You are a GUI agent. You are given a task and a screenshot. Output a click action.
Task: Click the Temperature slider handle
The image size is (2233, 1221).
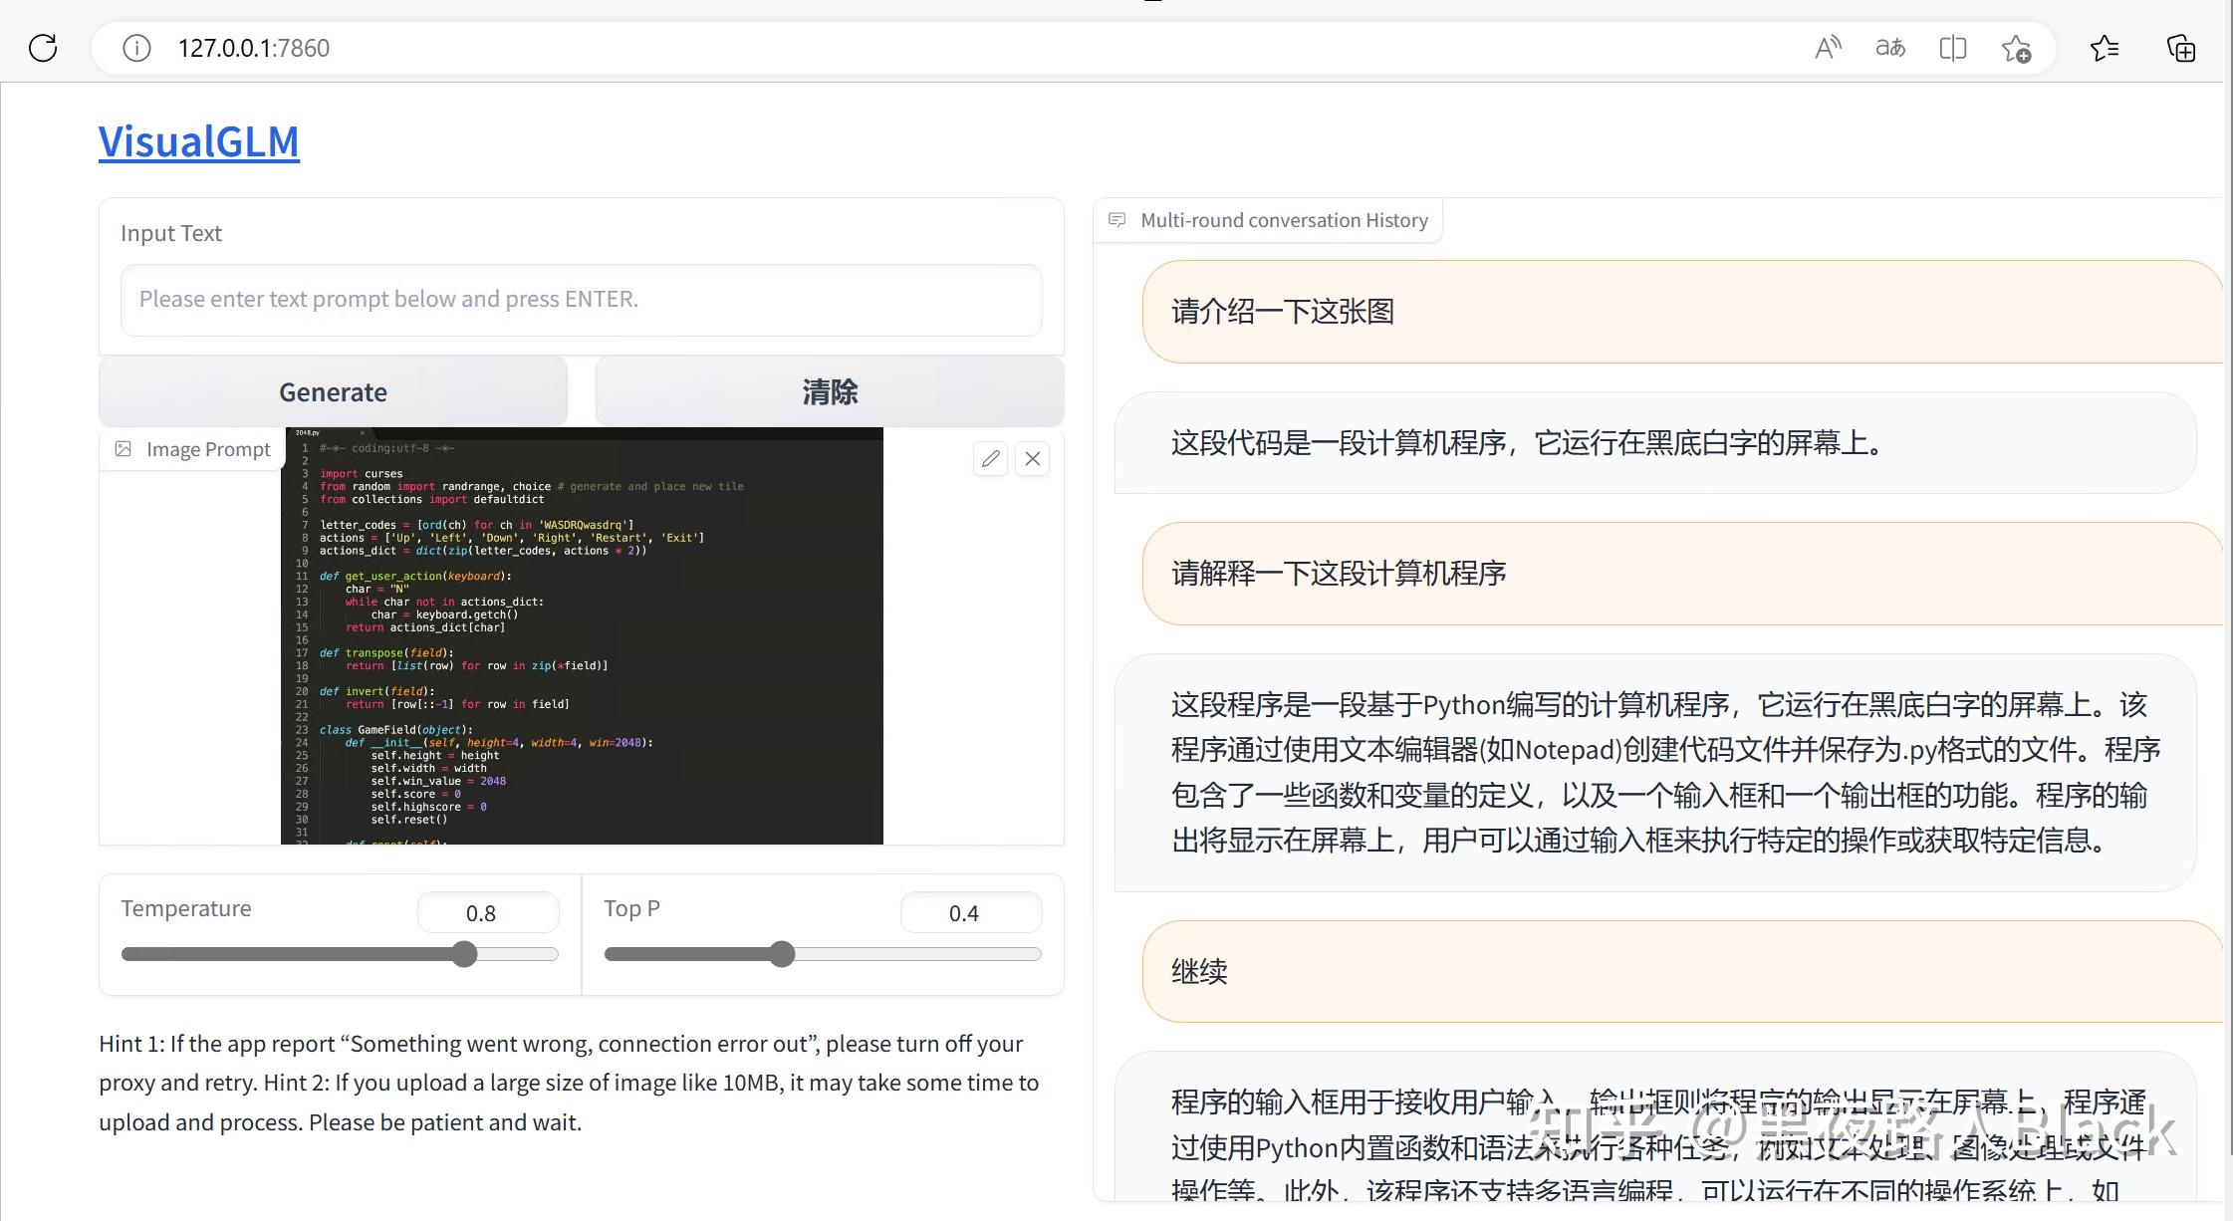point(464,954)
